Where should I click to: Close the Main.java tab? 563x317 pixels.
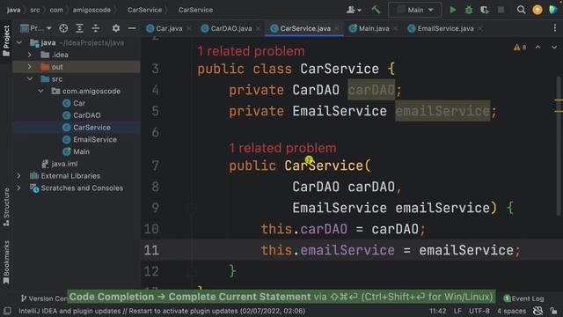click(396, 28)
